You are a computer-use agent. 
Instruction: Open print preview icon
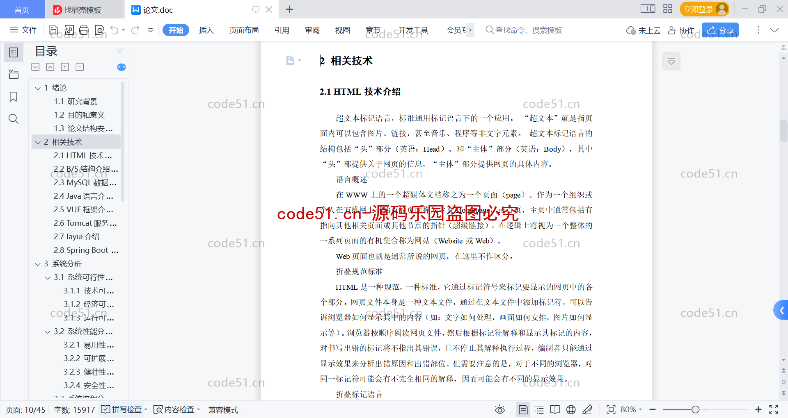click(x=99, y=30)
